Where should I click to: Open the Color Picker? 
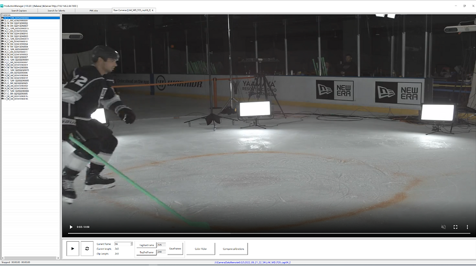coord(201,249)
